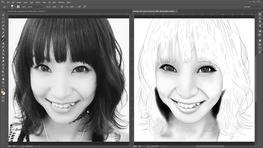The image size is (263, 148).
Task: Select the Magic Wand tool
Action: pyautogui.click(x=3, y=26)
